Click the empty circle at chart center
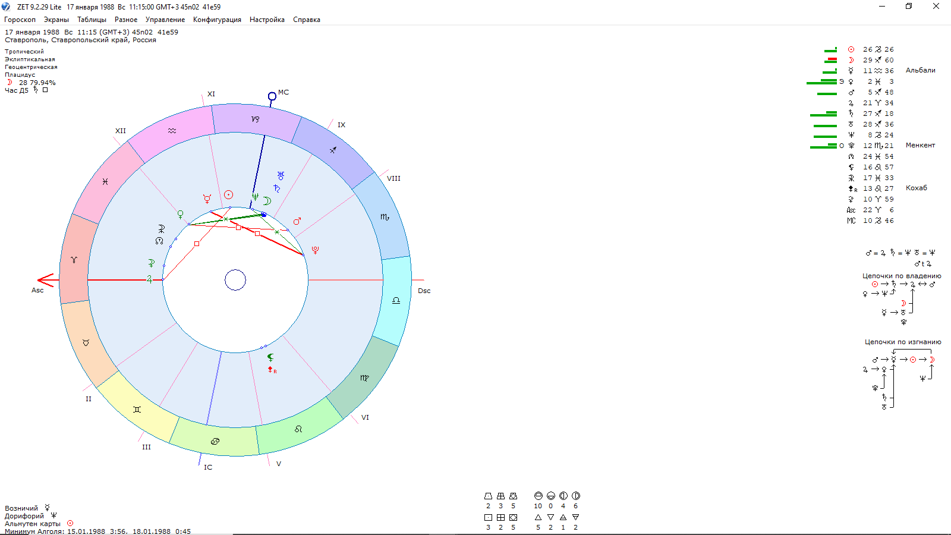951x535 pixels. [235, 280]
